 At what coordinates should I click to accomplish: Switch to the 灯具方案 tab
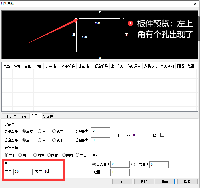click(x=10, y=116)
